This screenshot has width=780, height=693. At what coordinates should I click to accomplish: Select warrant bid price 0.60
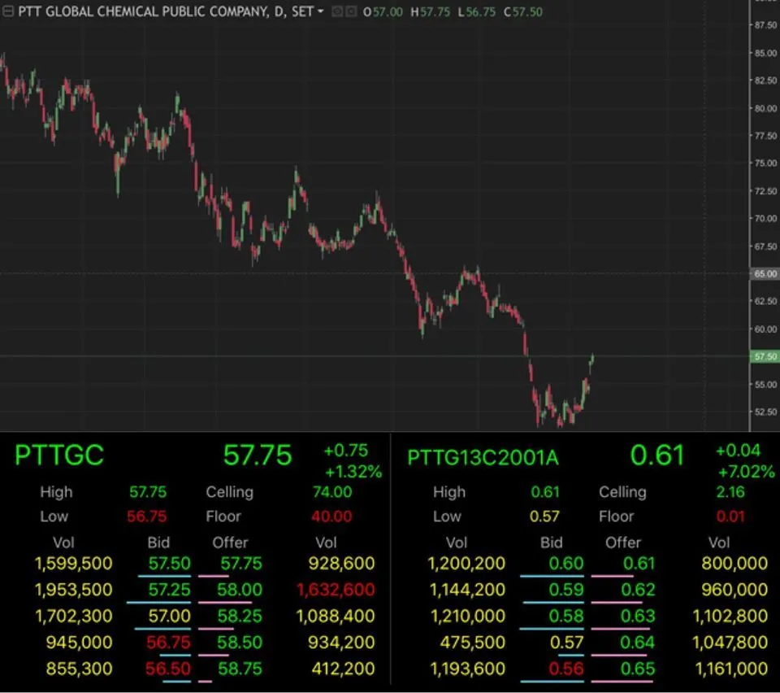point(566,564)
